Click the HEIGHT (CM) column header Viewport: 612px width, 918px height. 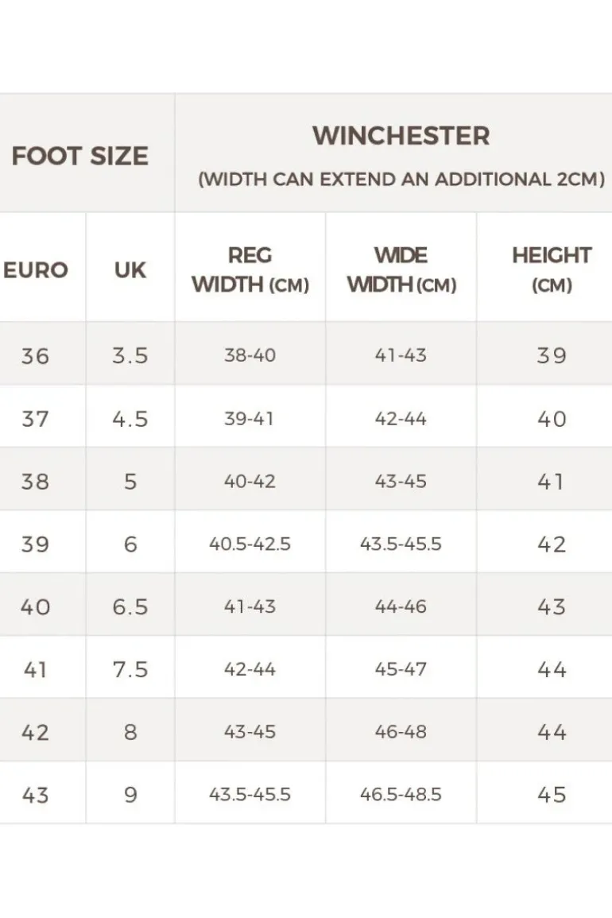point(551,269)
